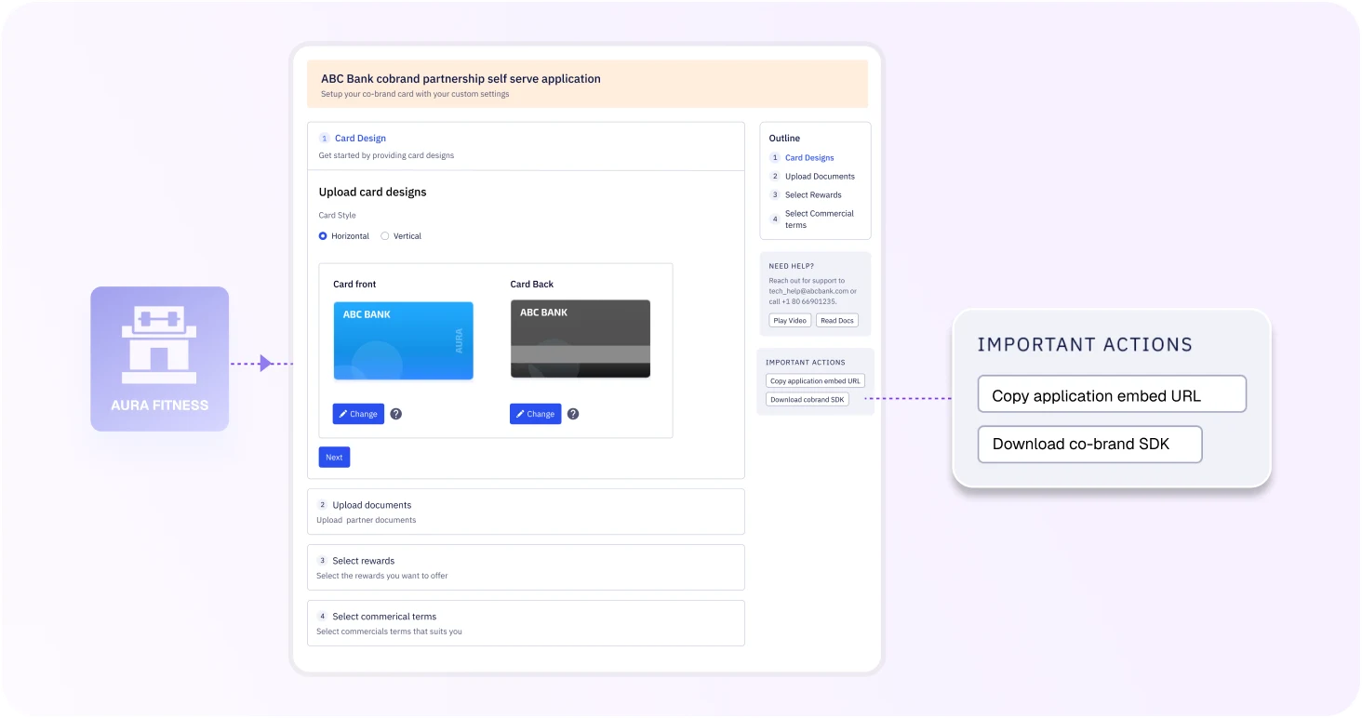
Task: Select the Horizontal card style radio
Action: tap(323, 236)
